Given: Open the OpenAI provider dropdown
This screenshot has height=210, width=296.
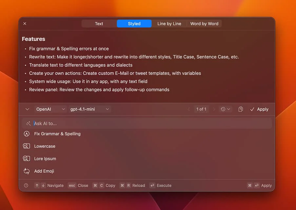Looking at the screenshot, I should point(49,109).
